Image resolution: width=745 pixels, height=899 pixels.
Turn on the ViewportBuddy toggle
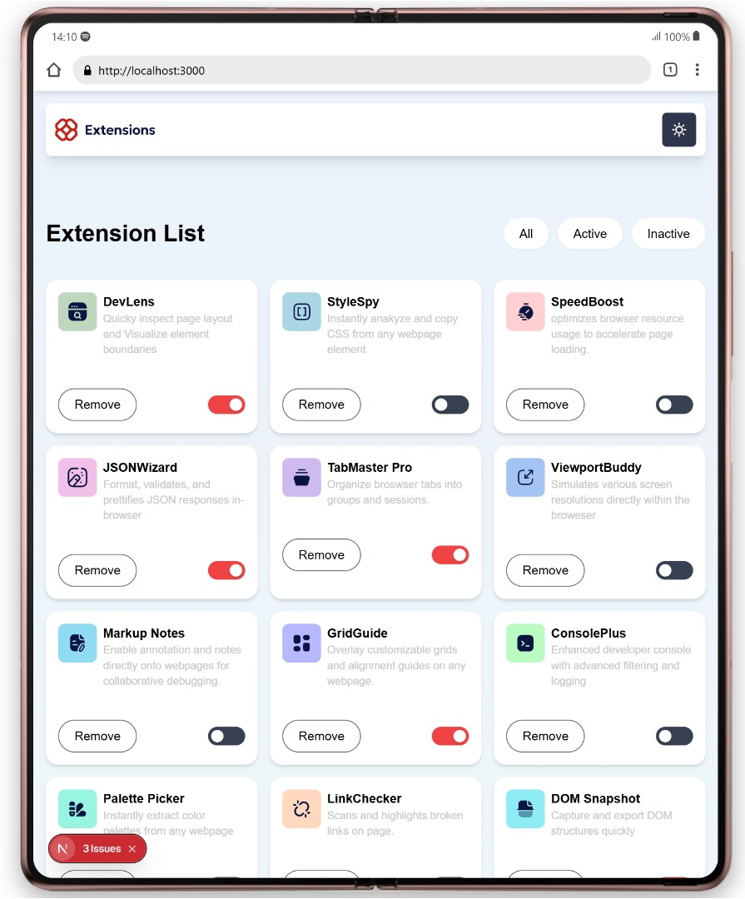[x=674, y=570]
